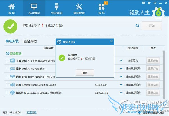This screenshot has height=116, width=169.
Task: Click 重新安装 for the 主板 row
Action: click(x=153, y=60)
